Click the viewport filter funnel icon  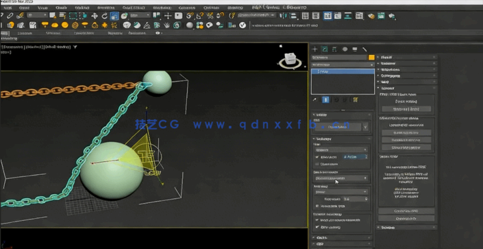coord(75,47)
